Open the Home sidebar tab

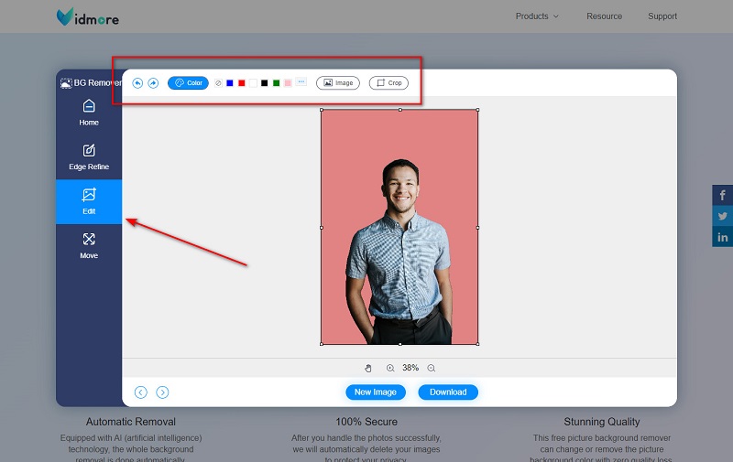(x=89, y=113)
